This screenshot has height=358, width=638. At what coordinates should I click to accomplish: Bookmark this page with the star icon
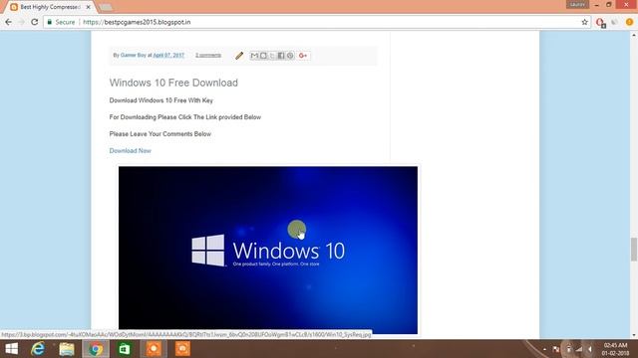pos(585,22)
